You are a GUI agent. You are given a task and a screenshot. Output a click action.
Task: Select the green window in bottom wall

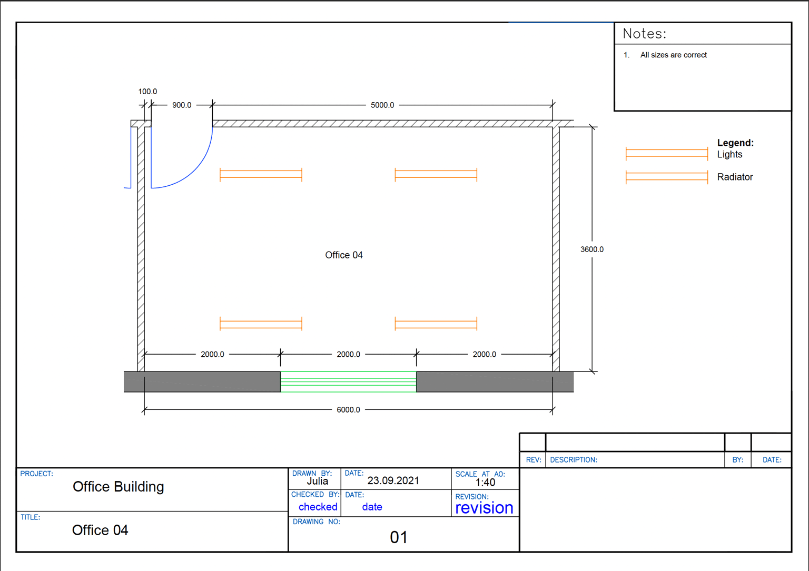click(x=348, y=382)
